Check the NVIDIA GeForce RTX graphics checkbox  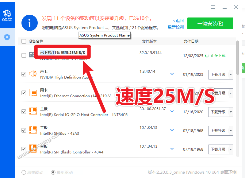(24, 55)
